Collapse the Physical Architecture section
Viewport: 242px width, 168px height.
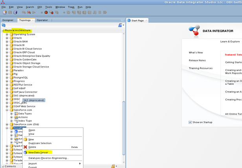(x=3, y=30)
